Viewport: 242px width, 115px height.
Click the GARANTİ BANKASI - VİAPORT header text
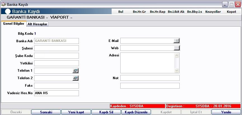point(39,17)
